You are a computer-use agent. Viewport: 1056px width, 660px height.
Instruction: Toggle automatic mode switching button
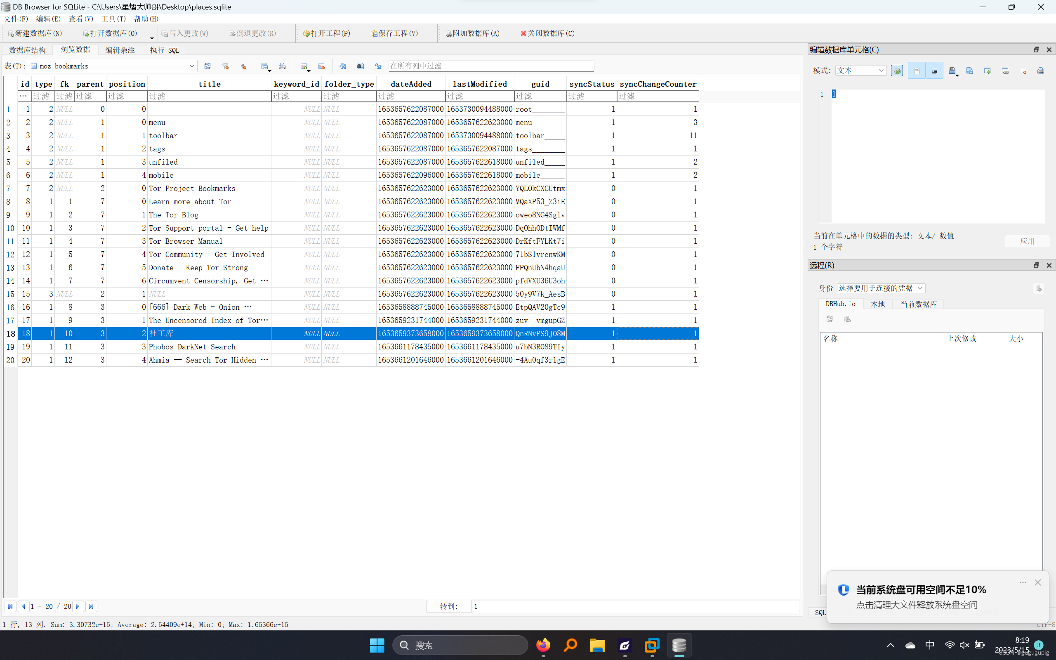pyautogui.click(x=897, y=71)
